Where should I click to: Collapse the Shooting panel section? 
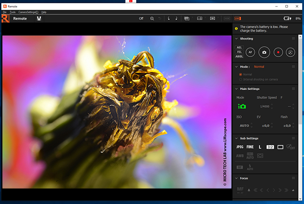pyautogui.click(x=237, y=39)
